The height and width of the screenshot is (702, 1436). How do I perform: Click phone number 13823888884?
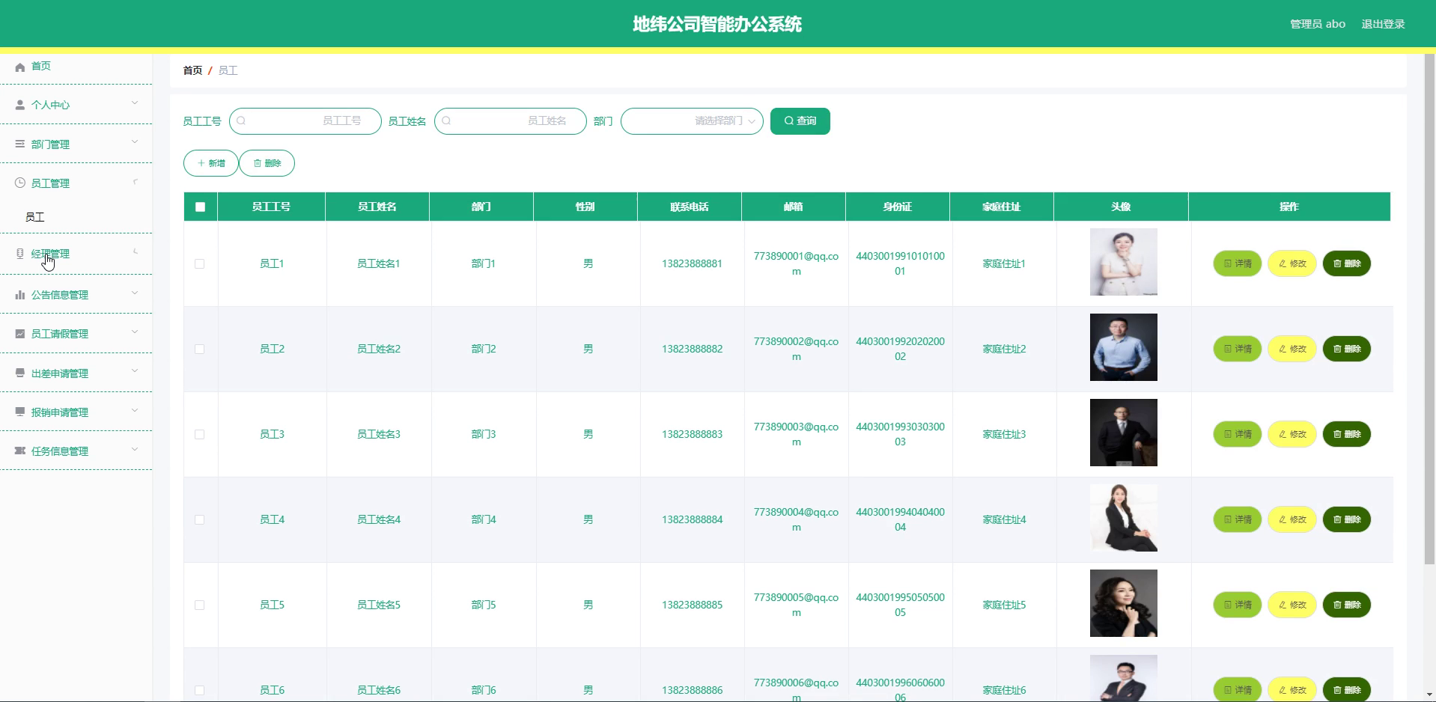[x=692, y=519]
